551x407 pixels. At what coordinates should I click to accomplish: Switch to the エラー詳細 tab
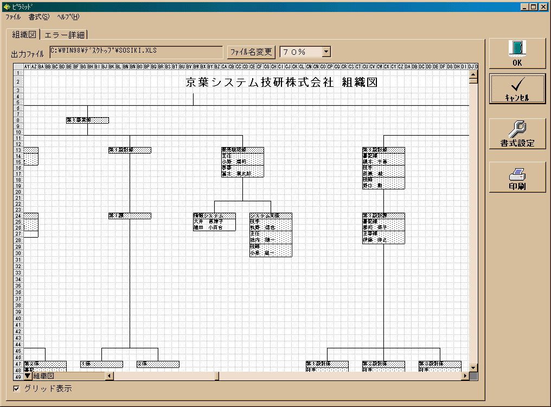point(65,35)
